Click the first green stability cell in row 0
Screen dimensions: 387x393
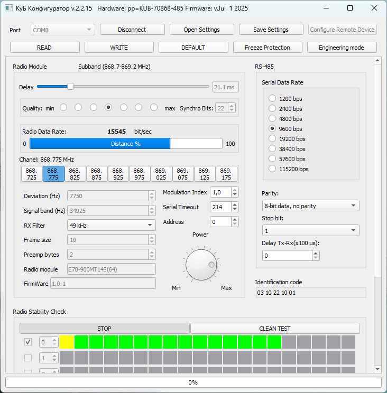(x=81, y=342)
